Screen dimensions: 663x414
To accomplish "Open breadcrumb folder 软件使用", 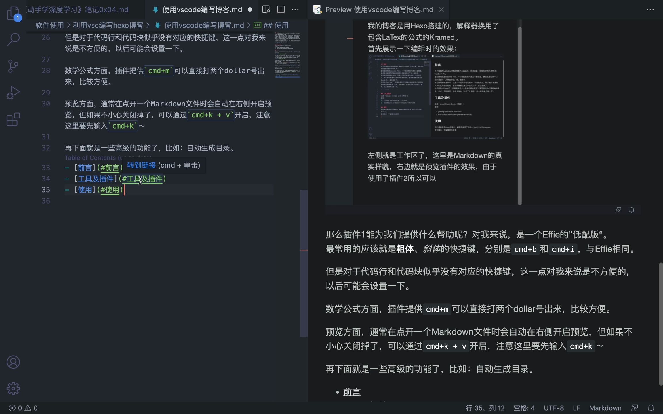I will [x=49, y=25].
